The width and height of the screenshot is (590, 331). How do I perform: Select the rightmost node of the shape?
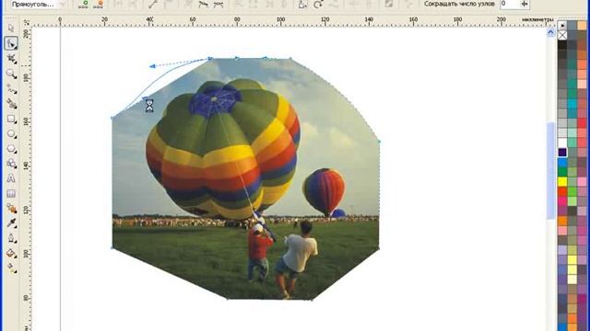[379, 142]
